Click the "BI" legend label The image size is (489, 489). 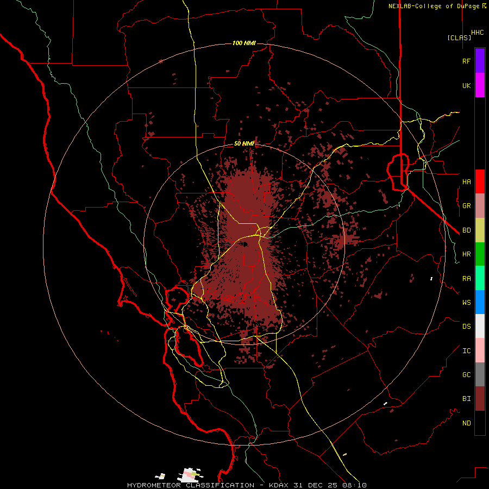(466, 399)
